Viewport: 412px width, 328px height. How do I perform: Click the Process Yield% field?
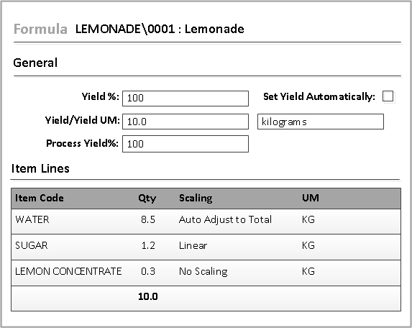tap(186, 144)
